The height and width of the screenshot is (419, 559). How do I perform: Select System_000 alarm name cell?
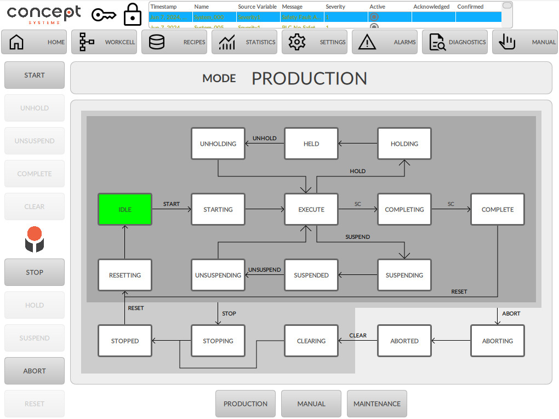(x=214, y=17)
